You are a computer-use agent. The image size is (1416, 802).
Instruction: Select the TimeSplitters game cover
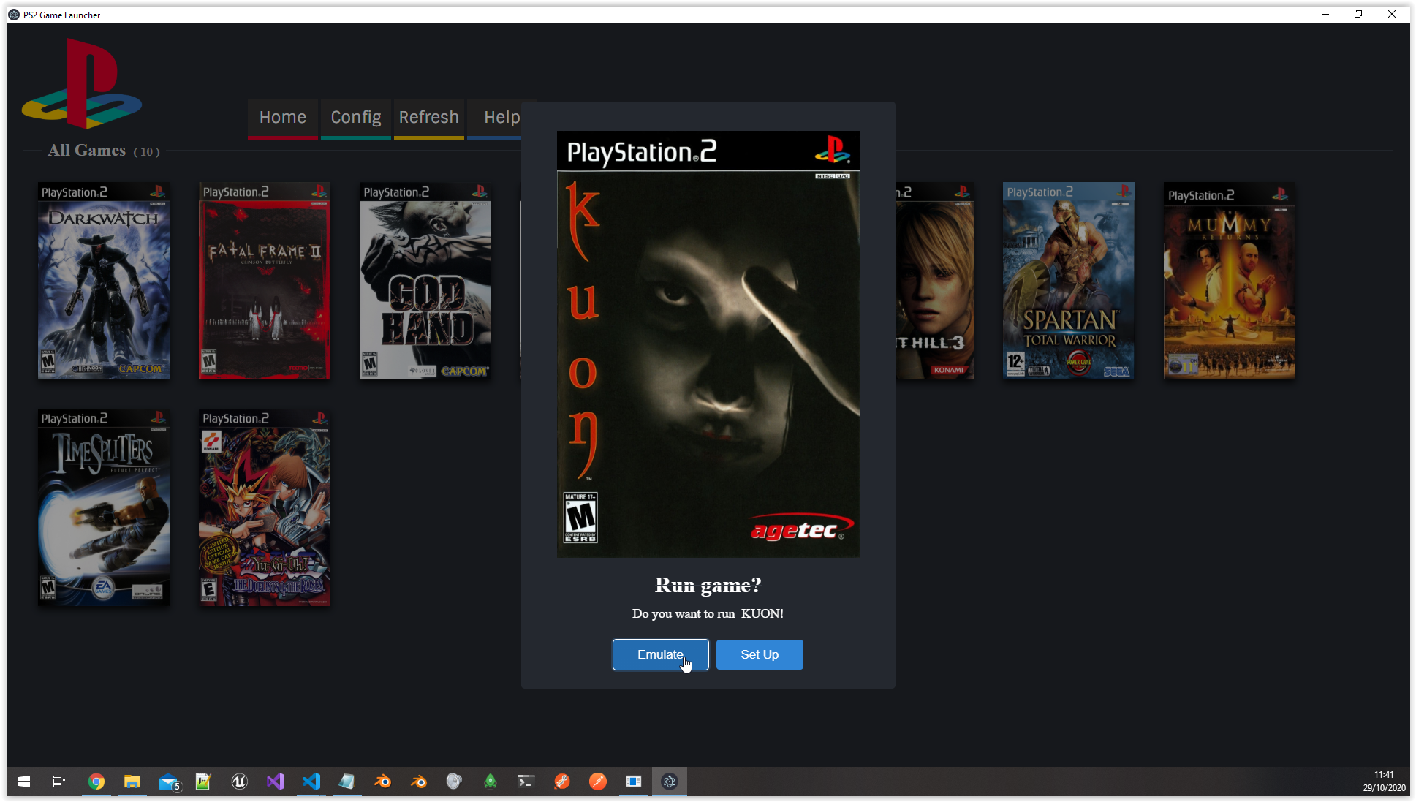(x=104, y=507)
